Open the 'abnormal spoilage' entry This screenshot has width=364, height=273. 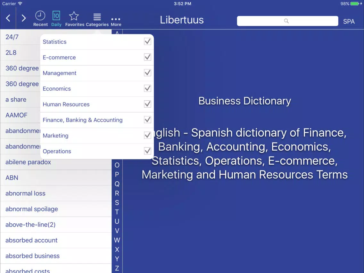(x=56, y=209)
